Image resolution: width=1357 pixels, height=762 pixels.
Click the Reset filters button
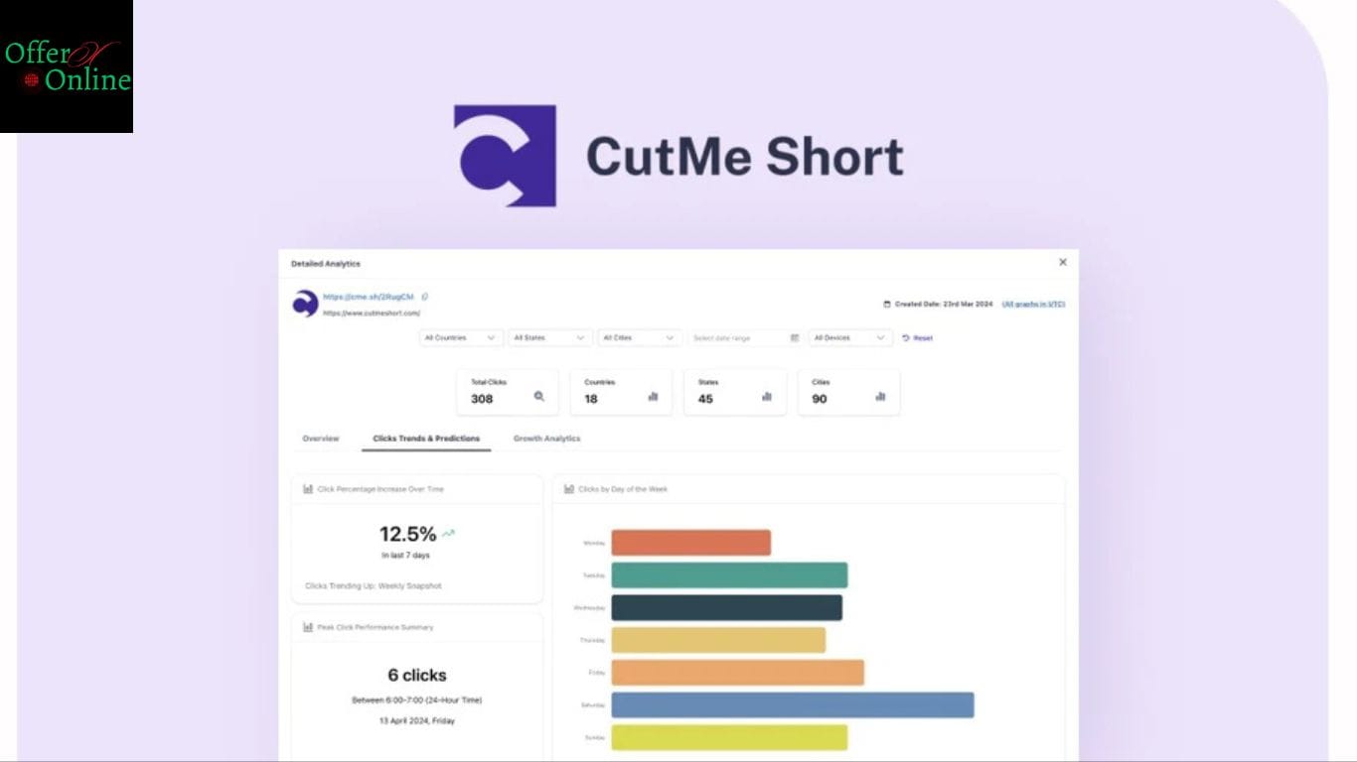tap(917, 337)
